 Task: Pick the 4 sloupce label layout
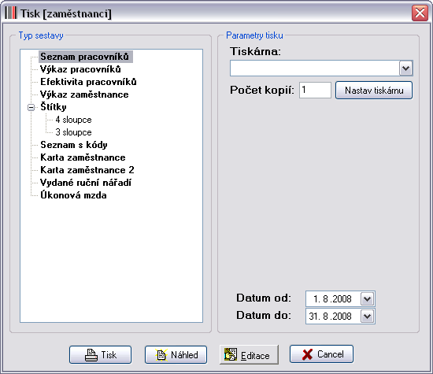click(x=73, y=120)
